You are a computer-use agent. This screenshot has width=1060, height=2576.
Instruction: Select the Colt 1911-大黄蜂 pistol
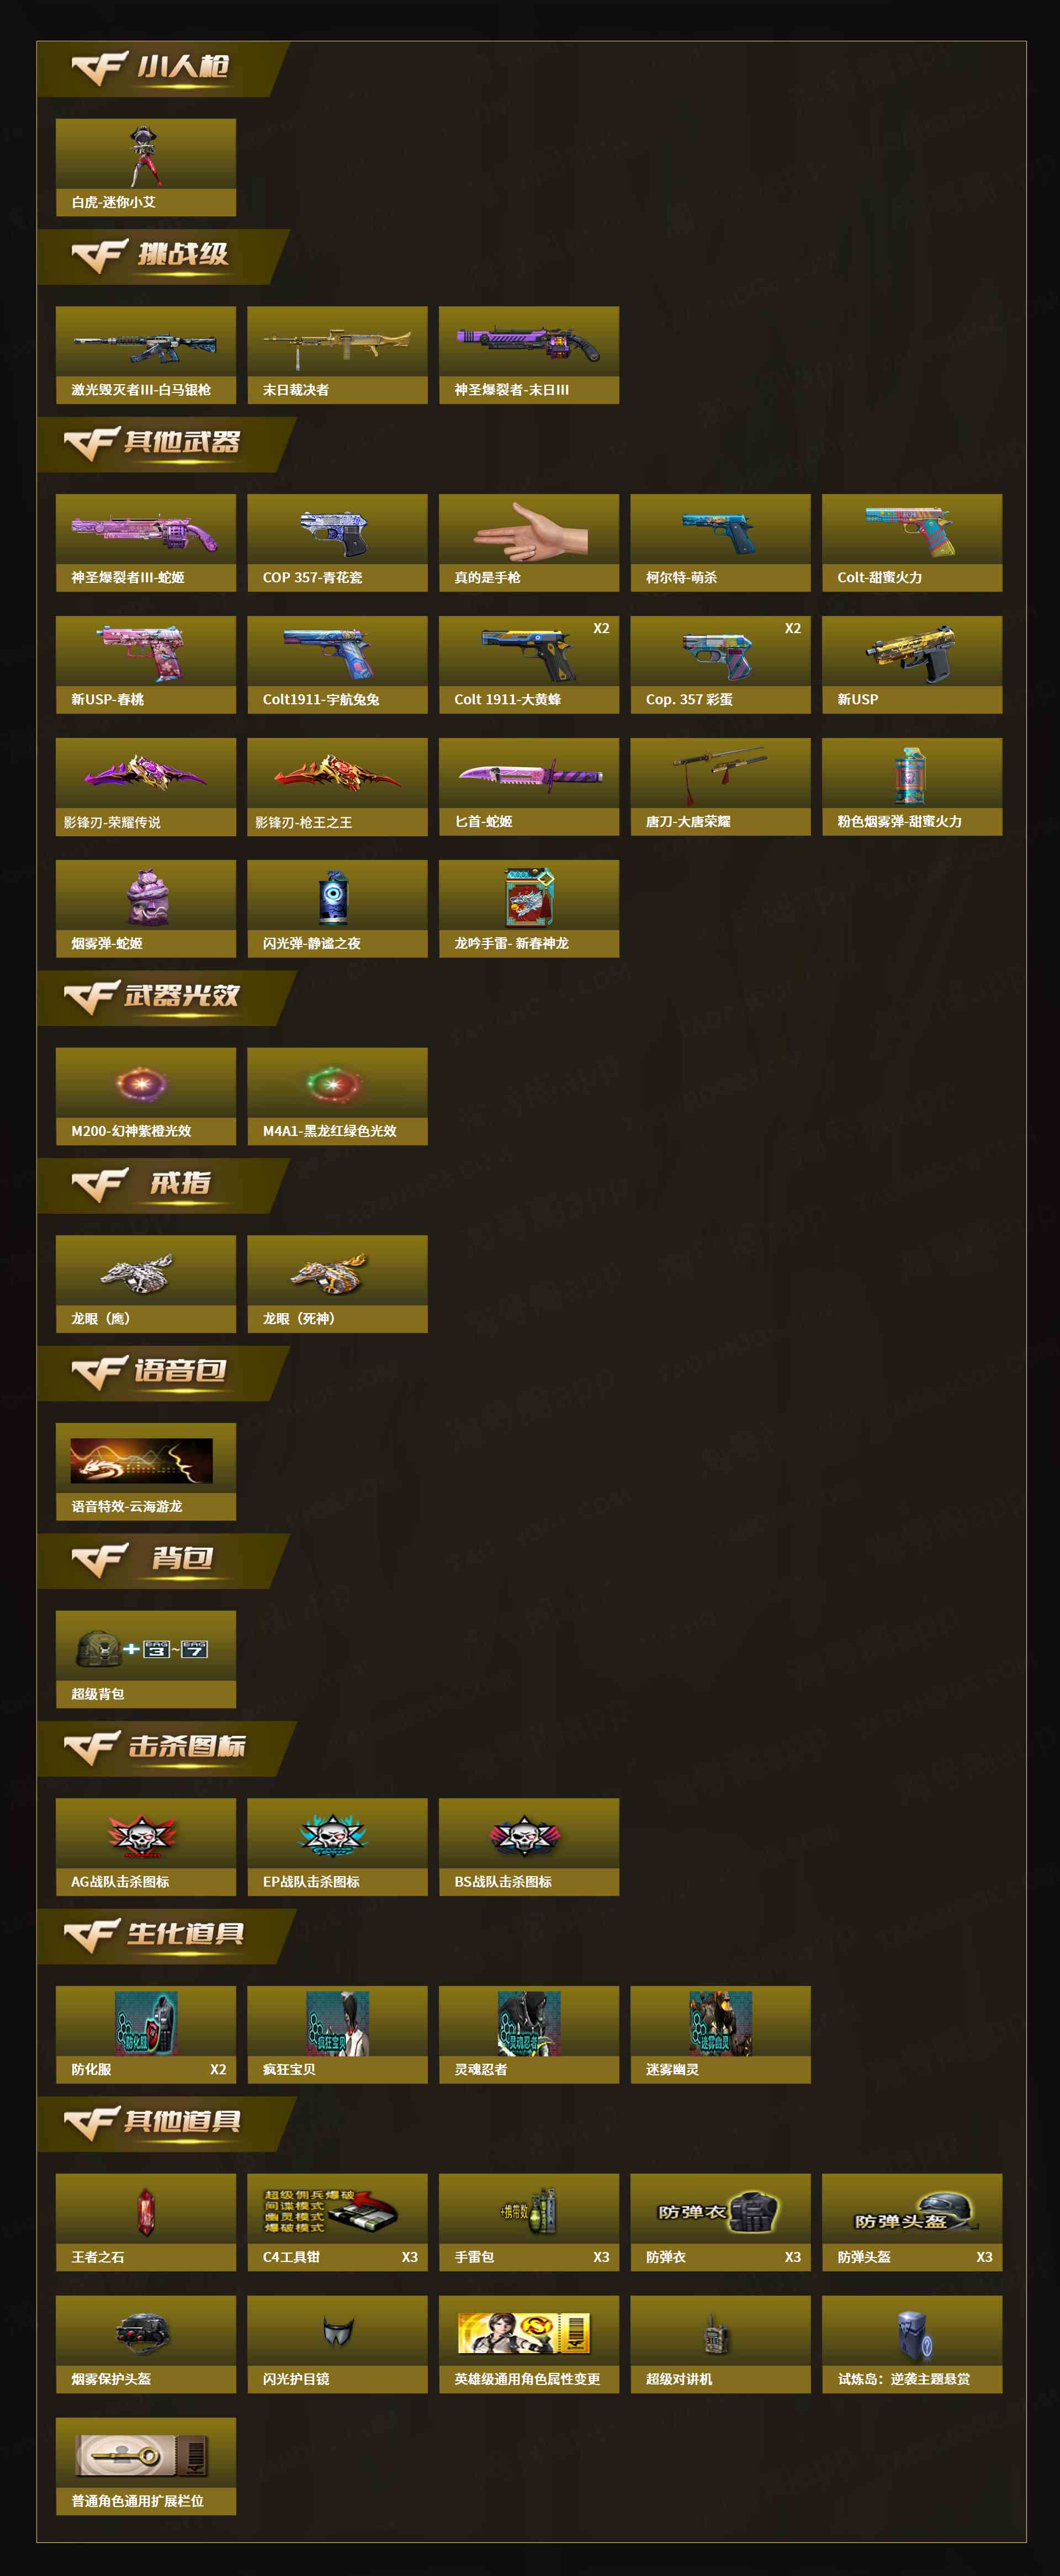click(529, 665)
